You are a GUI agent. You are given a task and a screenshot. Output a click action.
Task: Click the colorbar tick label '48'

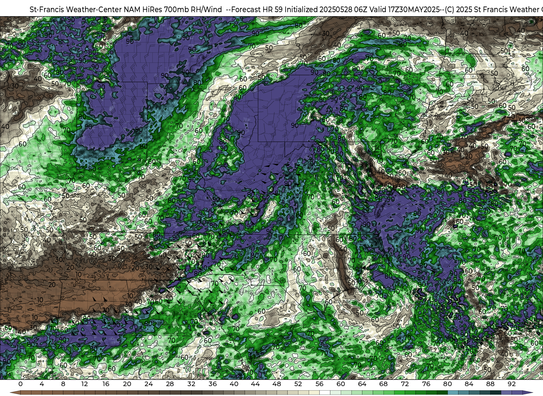[x=277, y=384]
